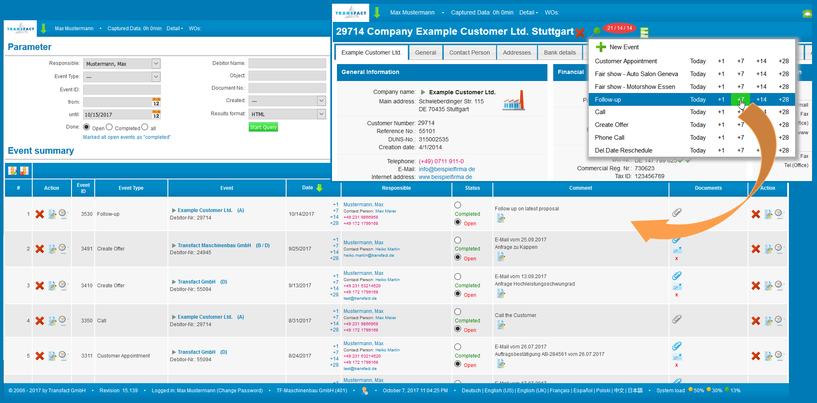Click the factory icon beside the main address
This screenshot has height=403, width=817.
tap(514, 100)
